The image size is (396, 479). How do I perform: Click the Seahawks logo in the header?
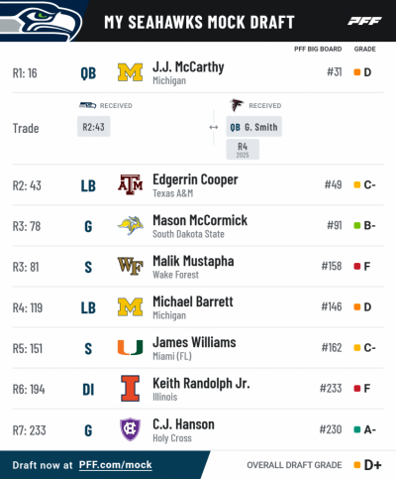pos(41,21)
